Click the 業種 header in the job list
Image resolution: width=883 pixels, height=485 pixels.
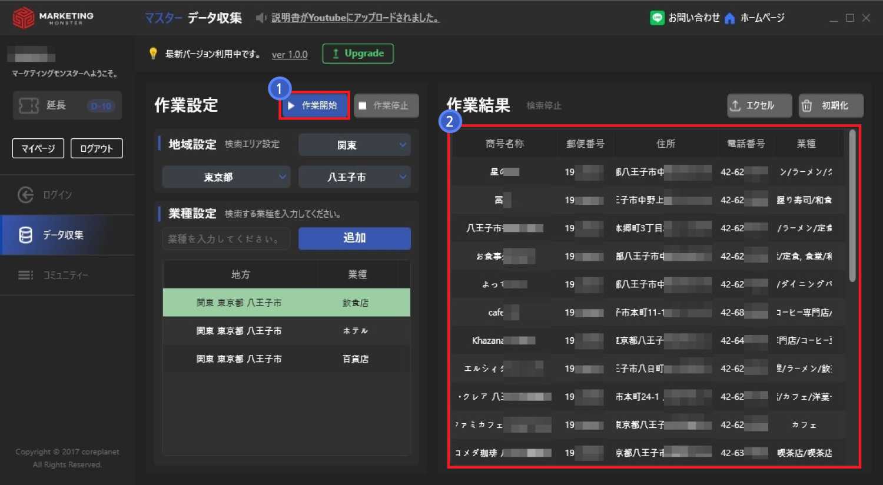pos(357,274)
